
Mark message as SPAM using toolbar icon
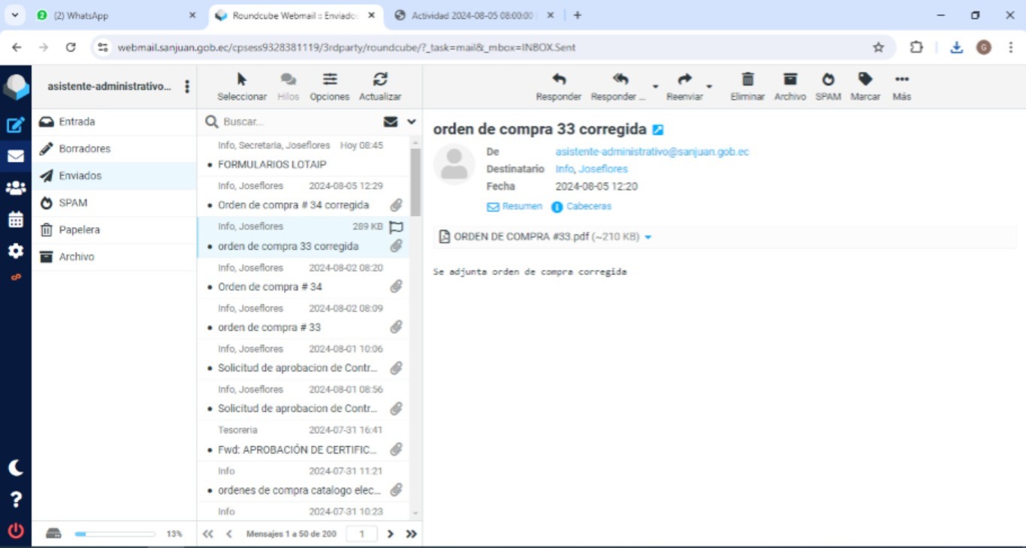pos(828,80)
